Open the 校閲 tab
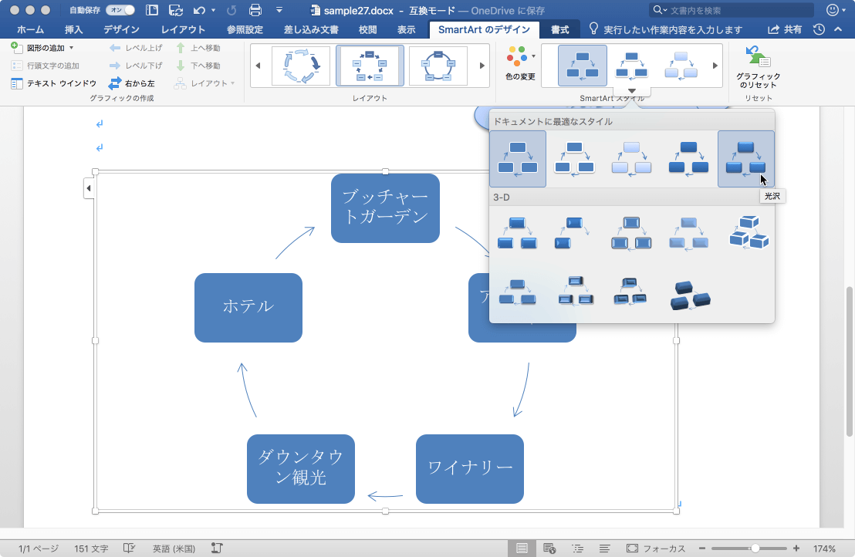This screenshot has height=557, width=855. [367, 29]
